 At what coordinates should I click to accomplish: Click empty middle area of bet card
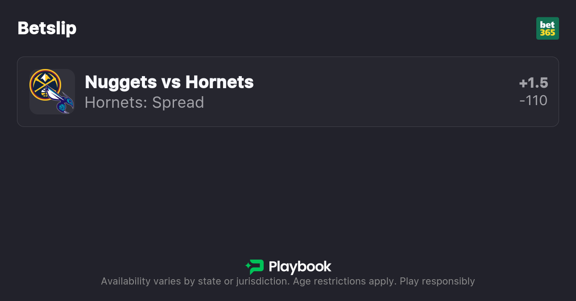(x=384, y=92)
